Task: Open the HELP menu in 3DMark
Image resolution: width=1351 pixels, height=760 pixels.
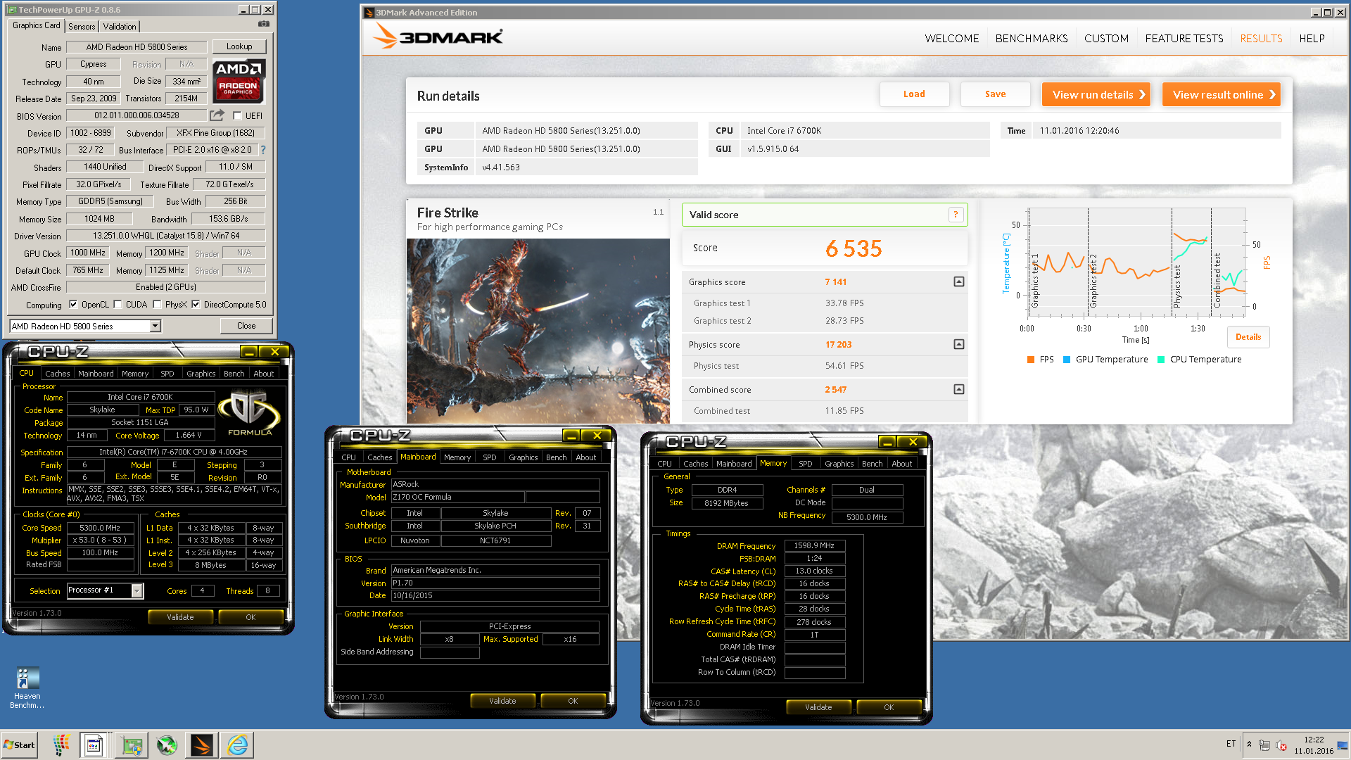Action: 1312,38
